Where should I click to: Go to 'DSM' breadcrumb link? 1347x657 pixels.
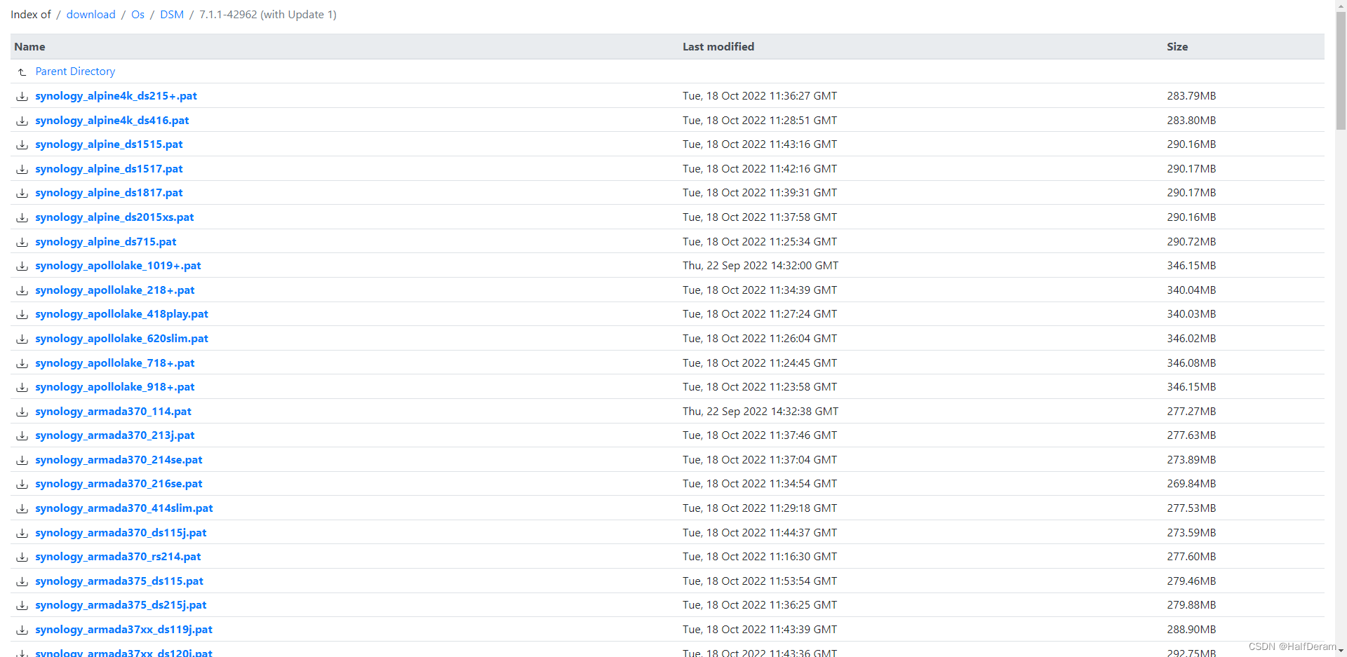pos(172,15)
